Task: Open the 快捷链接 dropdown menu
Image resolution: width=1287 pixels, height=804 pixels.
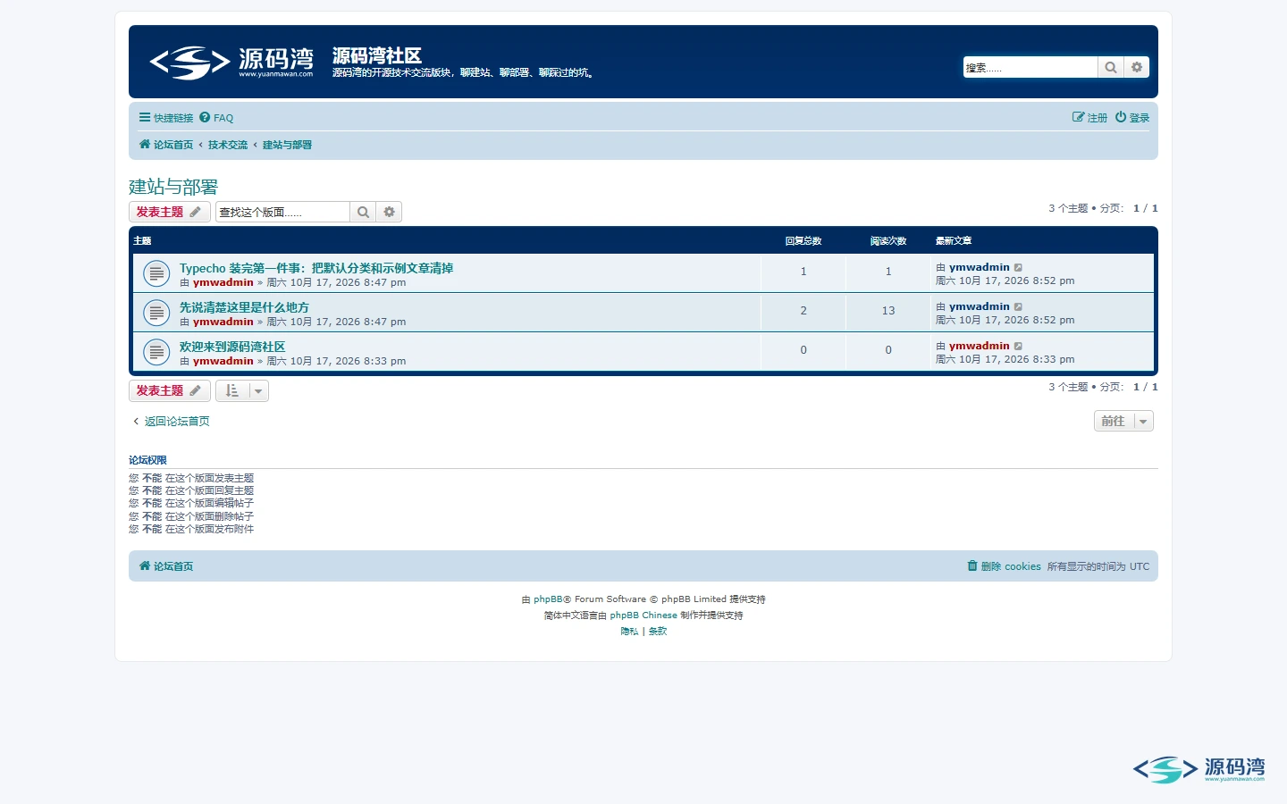Action: pos(166,118)
